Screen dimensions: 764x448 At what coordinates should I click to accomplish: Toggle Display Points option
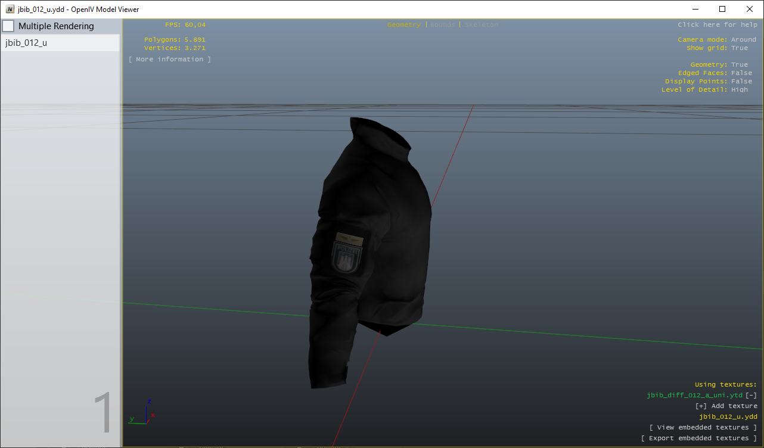pos(741,82)
